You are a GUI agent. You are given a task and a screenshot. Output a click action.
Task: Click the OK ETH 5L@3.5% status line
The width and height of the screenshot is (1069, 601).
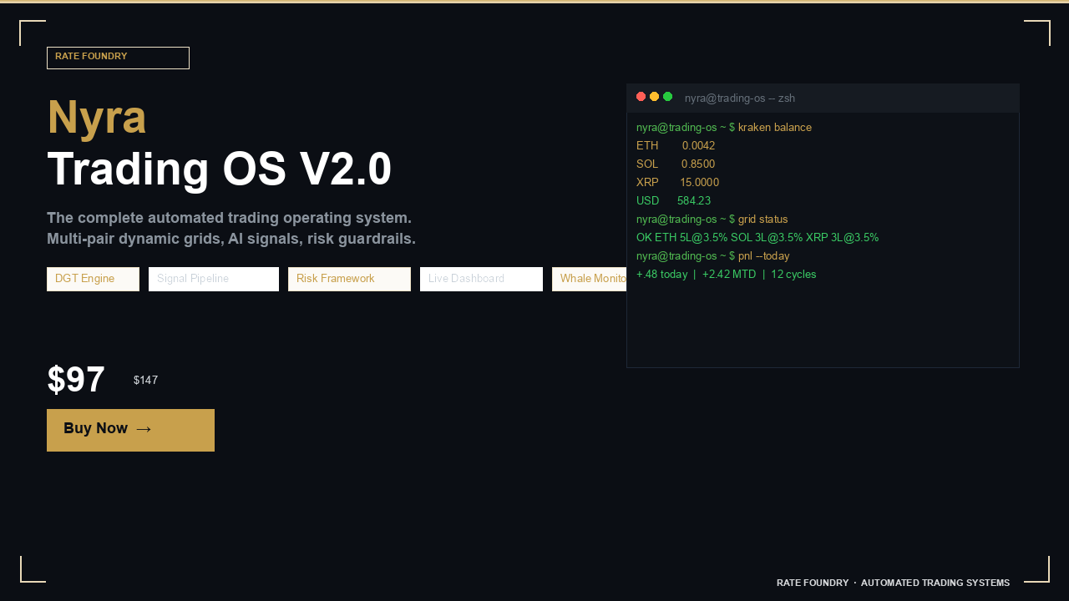tap(757, 238)
